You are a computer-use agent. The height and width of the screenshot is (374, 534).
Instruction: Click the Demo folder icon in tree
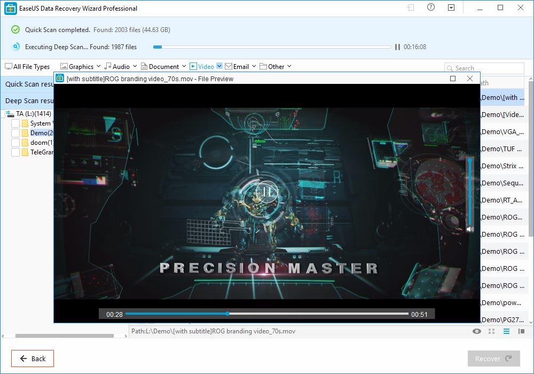[25, 133]
